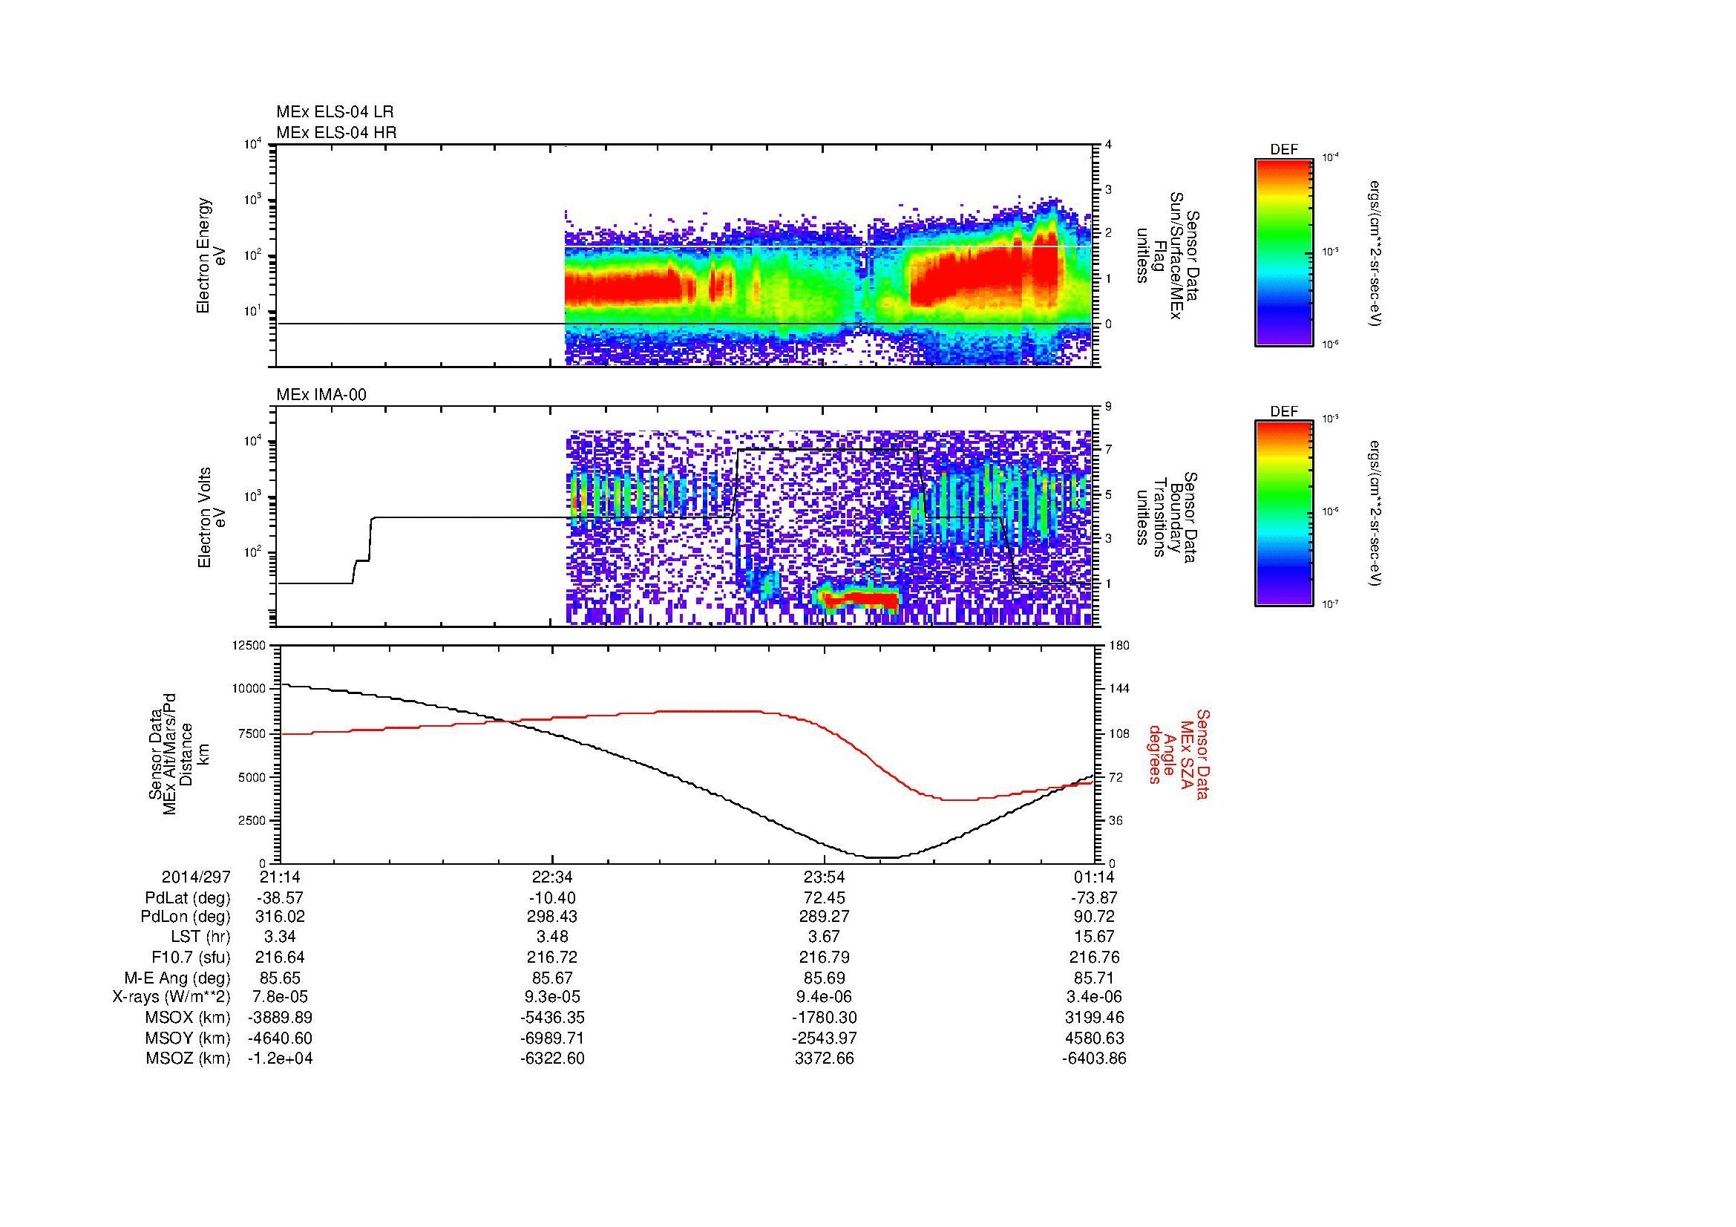Click the time tick '22:34'
The image size is (1736, 1227).
[x=553, y=877]
